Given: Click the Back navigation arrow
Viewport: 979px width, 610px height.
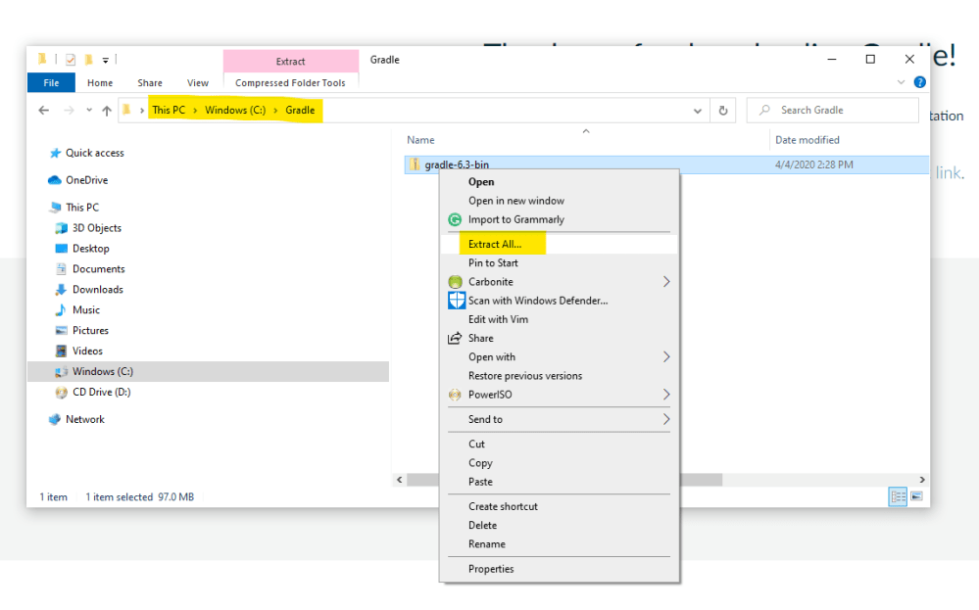Looking at the screenshot, I should click(x=44, y=110).
